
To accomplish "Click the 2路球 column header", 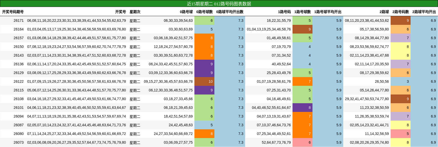I will [x=384, y=12].
